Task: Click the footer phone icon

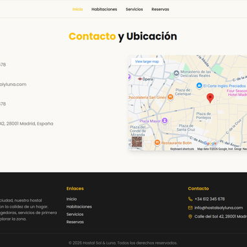Action: pyautogui.click(x=190, y=199)
